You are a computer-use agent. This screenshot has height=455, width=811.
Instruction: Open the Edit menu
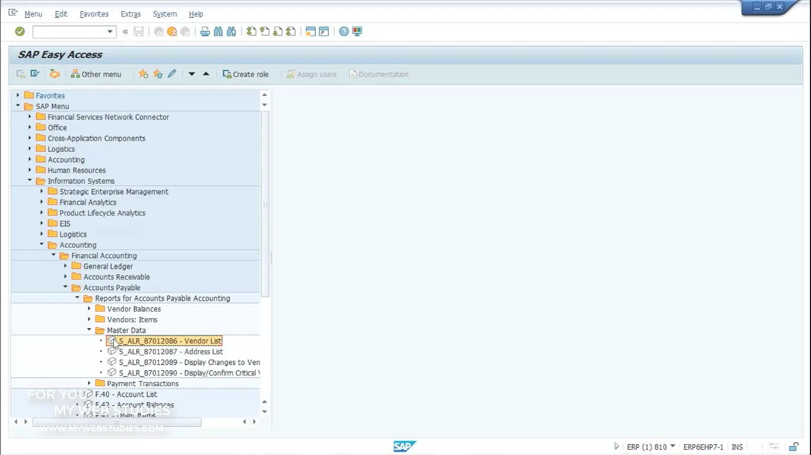[61, 14]
